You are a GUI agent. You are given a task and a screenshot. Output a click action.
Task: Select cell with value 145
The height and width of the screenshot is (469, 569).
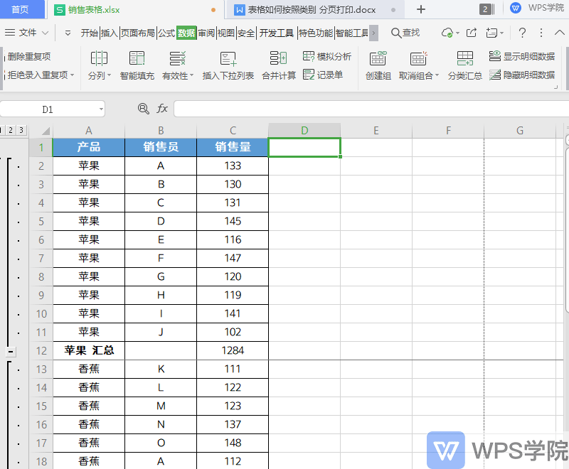pyautogui.click(x=233, y=221)
